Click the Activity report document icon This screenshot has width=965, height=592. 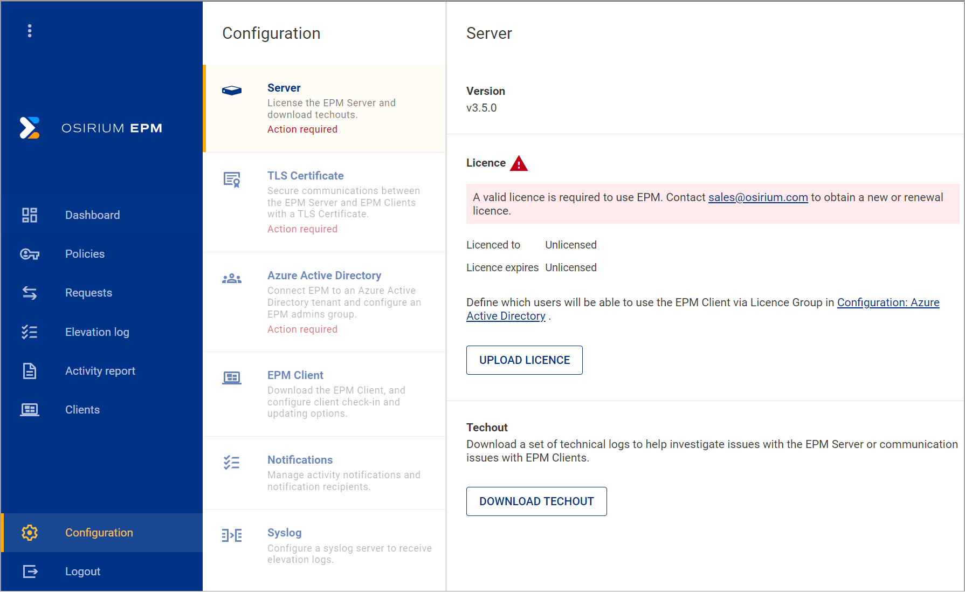point(30,371)
